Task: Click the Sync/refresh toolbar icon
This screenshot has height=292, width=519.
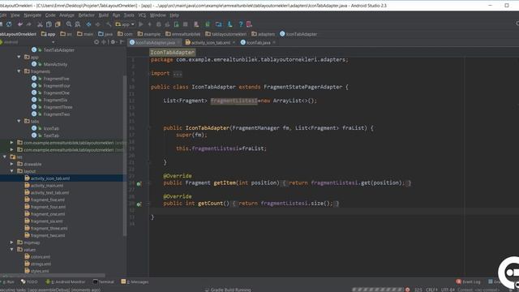Action: click(x=9, y=24)
